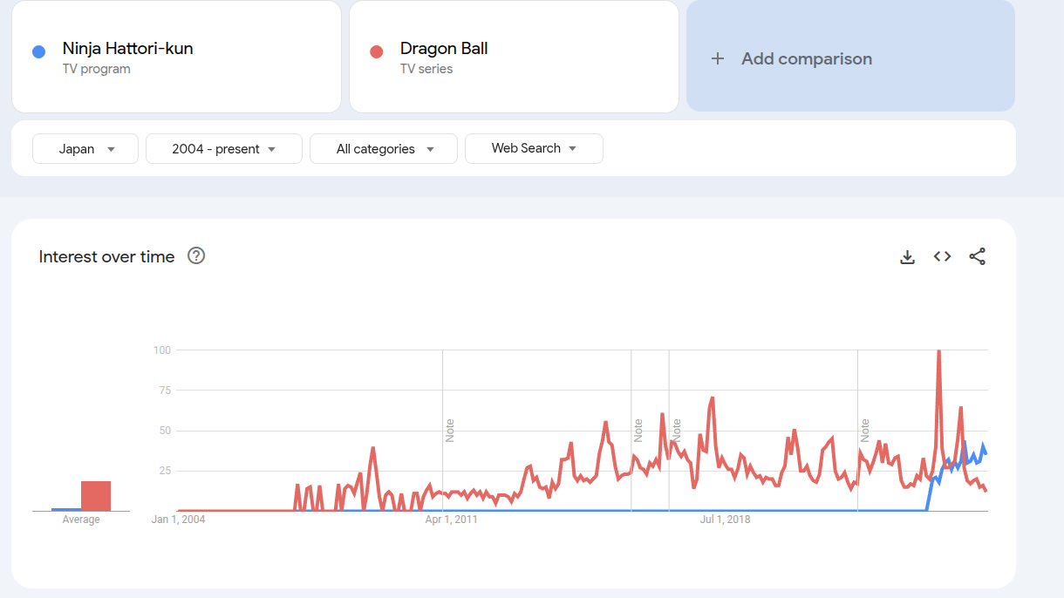Viewport: 1064px width, 598px height.
Task: Open the 2004 - present date range dropdown
Action: coord(224,148)
